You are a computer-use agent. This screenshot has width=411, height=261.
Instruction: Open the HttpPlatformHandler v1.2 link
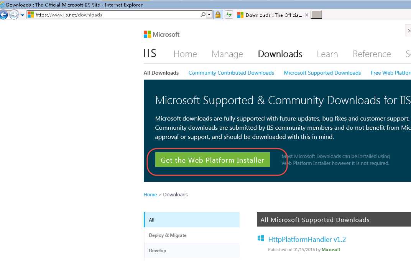pos(307,239)
